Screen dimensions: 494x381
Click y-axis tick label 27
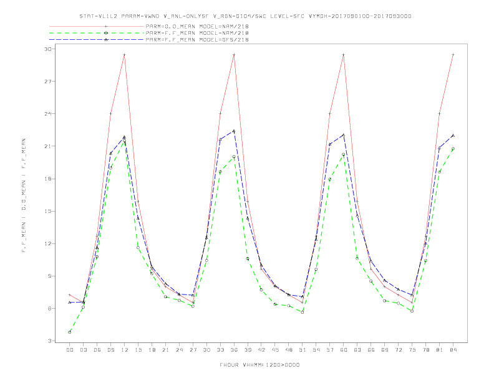[47, 82]
